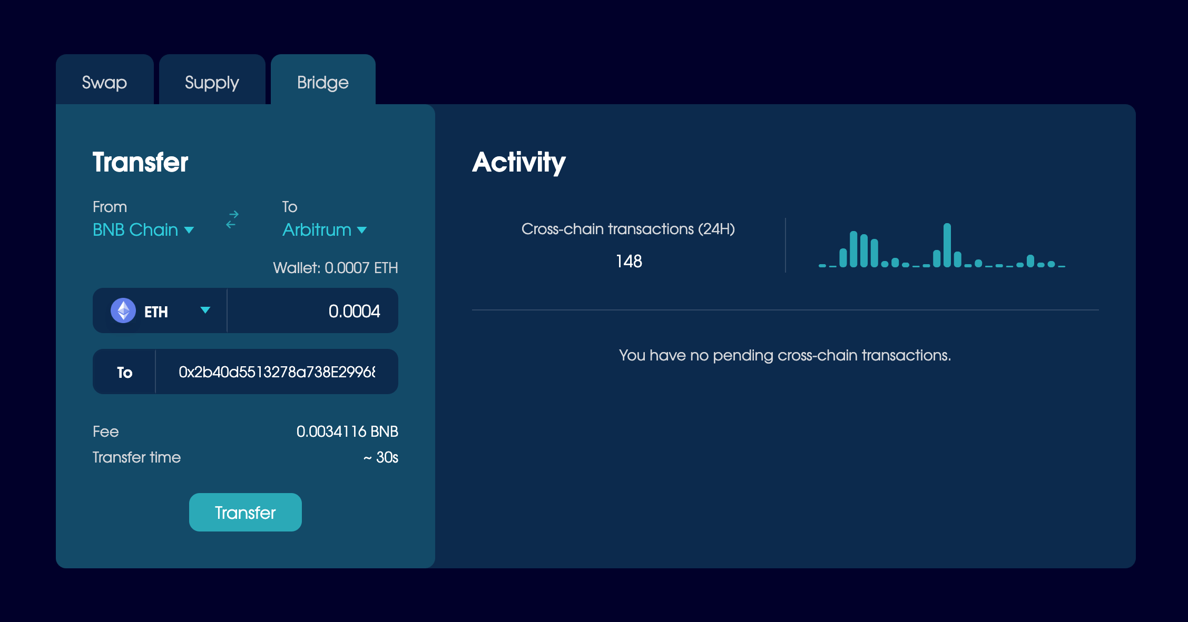Click the cross-chain transactions sparkline chart

click(x=940, y=247)
